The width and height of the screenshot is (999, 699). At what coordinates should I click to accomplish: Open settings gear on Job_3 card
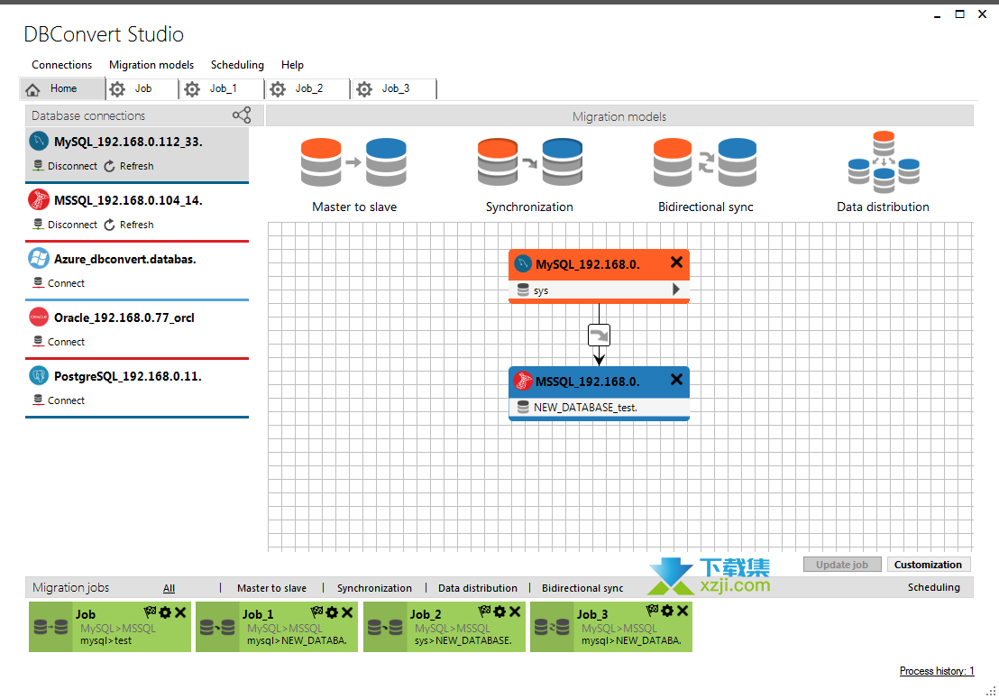[x=667, y=612]
